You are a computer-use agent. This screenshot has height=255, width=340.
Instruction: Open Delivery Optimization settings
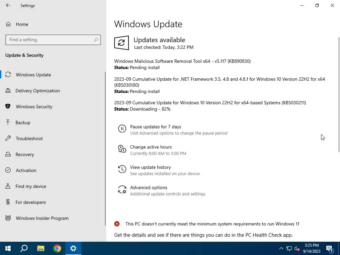coord(38,91)
